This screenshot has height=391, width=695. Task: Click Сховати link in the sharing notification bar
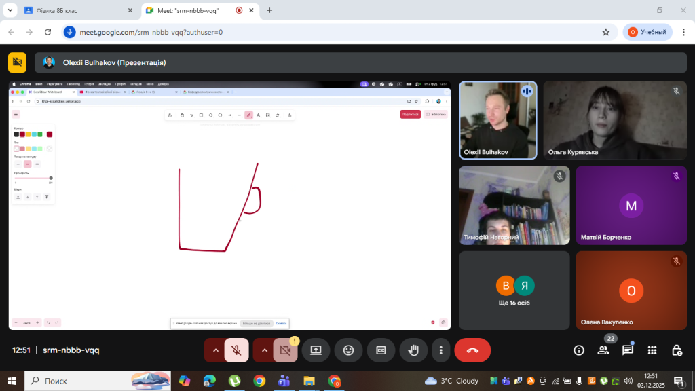coord(282,324)
